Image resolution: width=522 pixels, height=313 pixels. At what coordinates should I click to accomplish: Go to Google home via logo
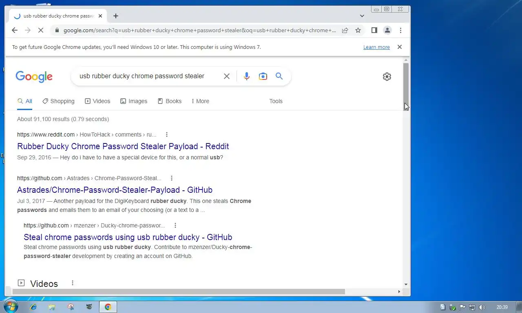click(34, 77)
